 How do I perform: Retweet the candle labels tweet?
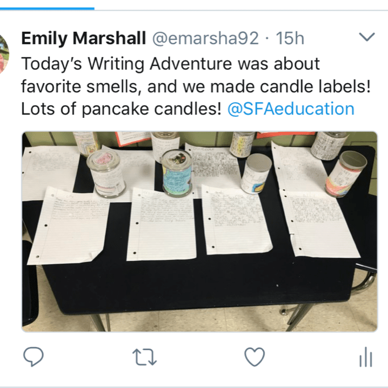pos(144,357)
